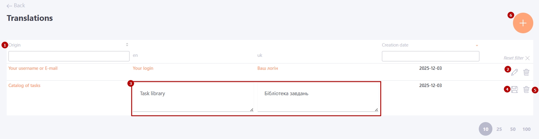Open the 'Catalog of tasks' origin entry

pos(24,86)
